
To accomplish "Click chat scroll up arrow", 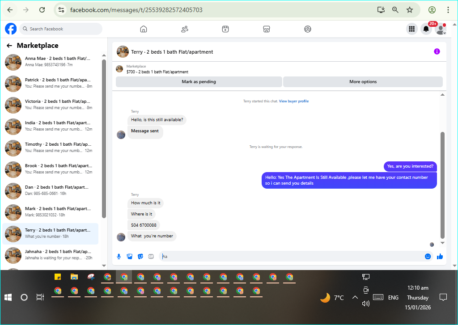I will pyautogui.click(x=442, y=95).
